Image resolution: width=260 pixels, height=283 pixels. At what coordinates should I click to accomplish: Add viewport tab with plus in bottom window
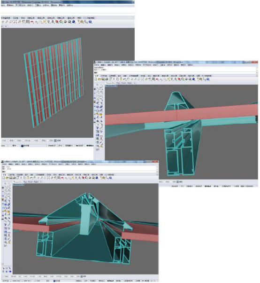41,182
